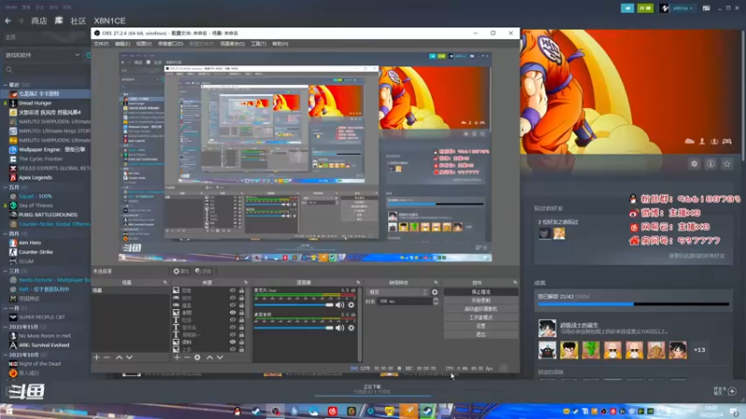746x419 pixels.
Task: Click the Steam library search icon
Action: point(9,70)
